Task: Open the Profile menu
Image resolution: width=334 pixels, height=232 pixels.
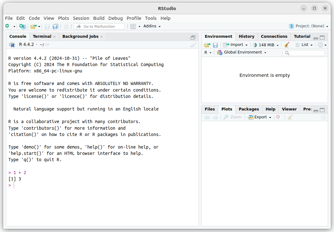Action: click(134, 18)
